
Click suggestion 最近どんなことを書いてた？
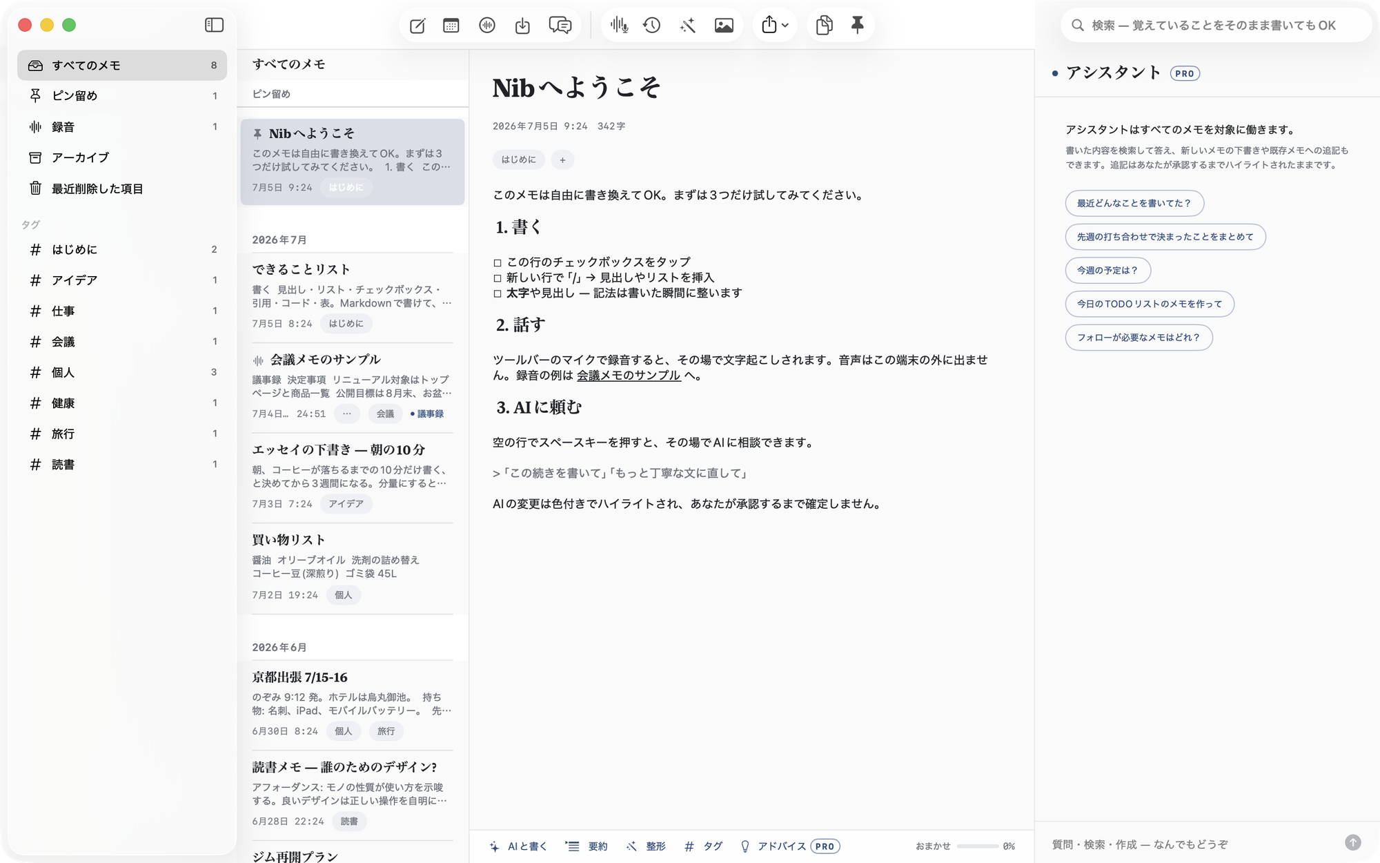pos(1134,203)
